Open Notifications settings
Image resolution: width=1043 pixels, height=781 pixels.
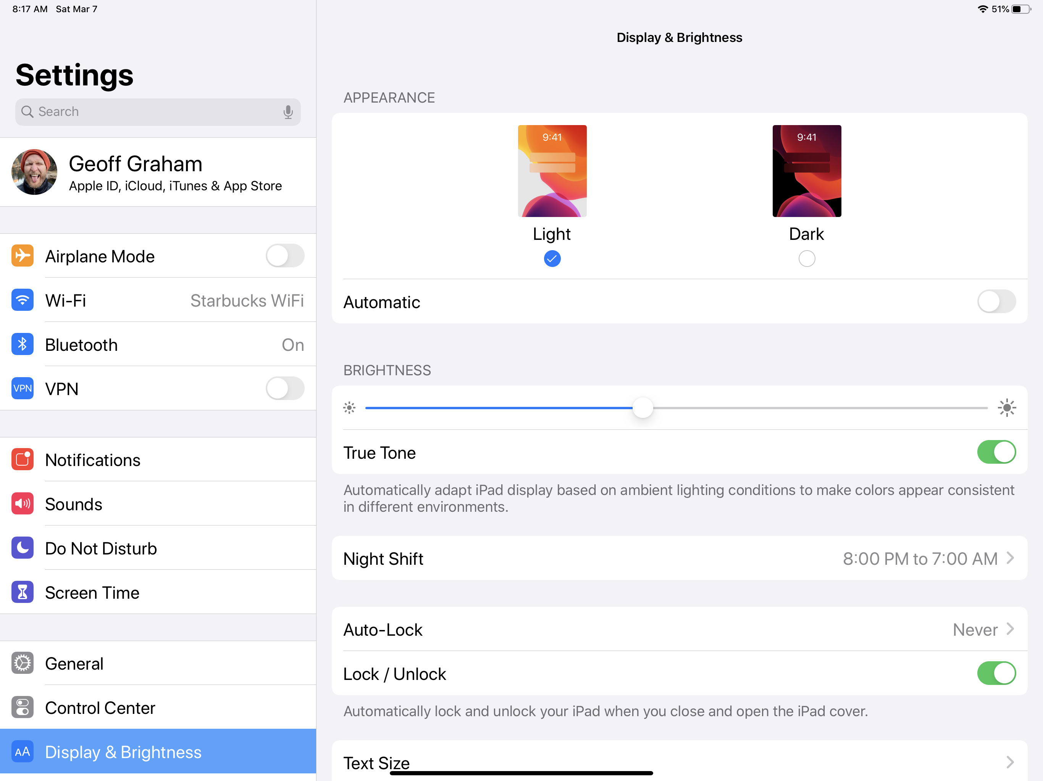pos(158,460)
